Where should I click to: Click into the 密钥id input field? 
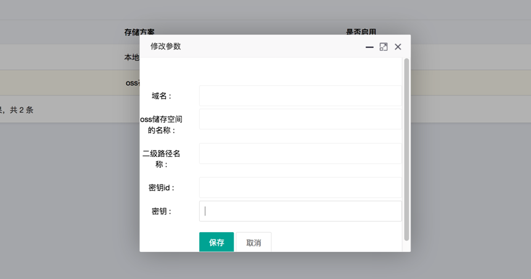click(300, 188)
